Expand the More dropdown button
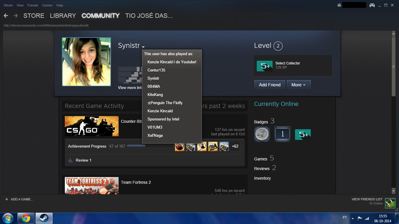This screenshot has width=399, height=224. click(x=299, y=85)
